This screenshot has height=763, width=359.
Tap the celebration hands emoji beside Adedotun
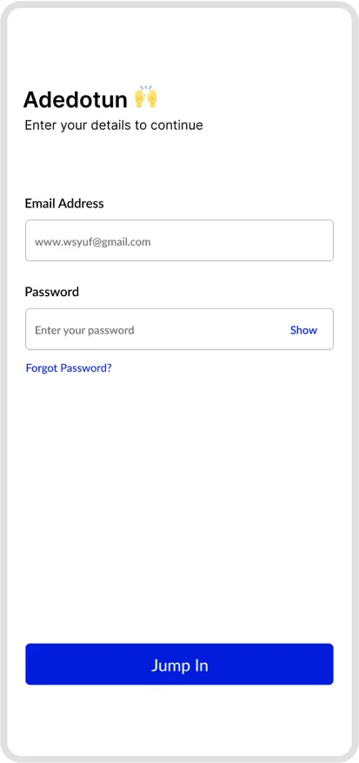point(146,97)
